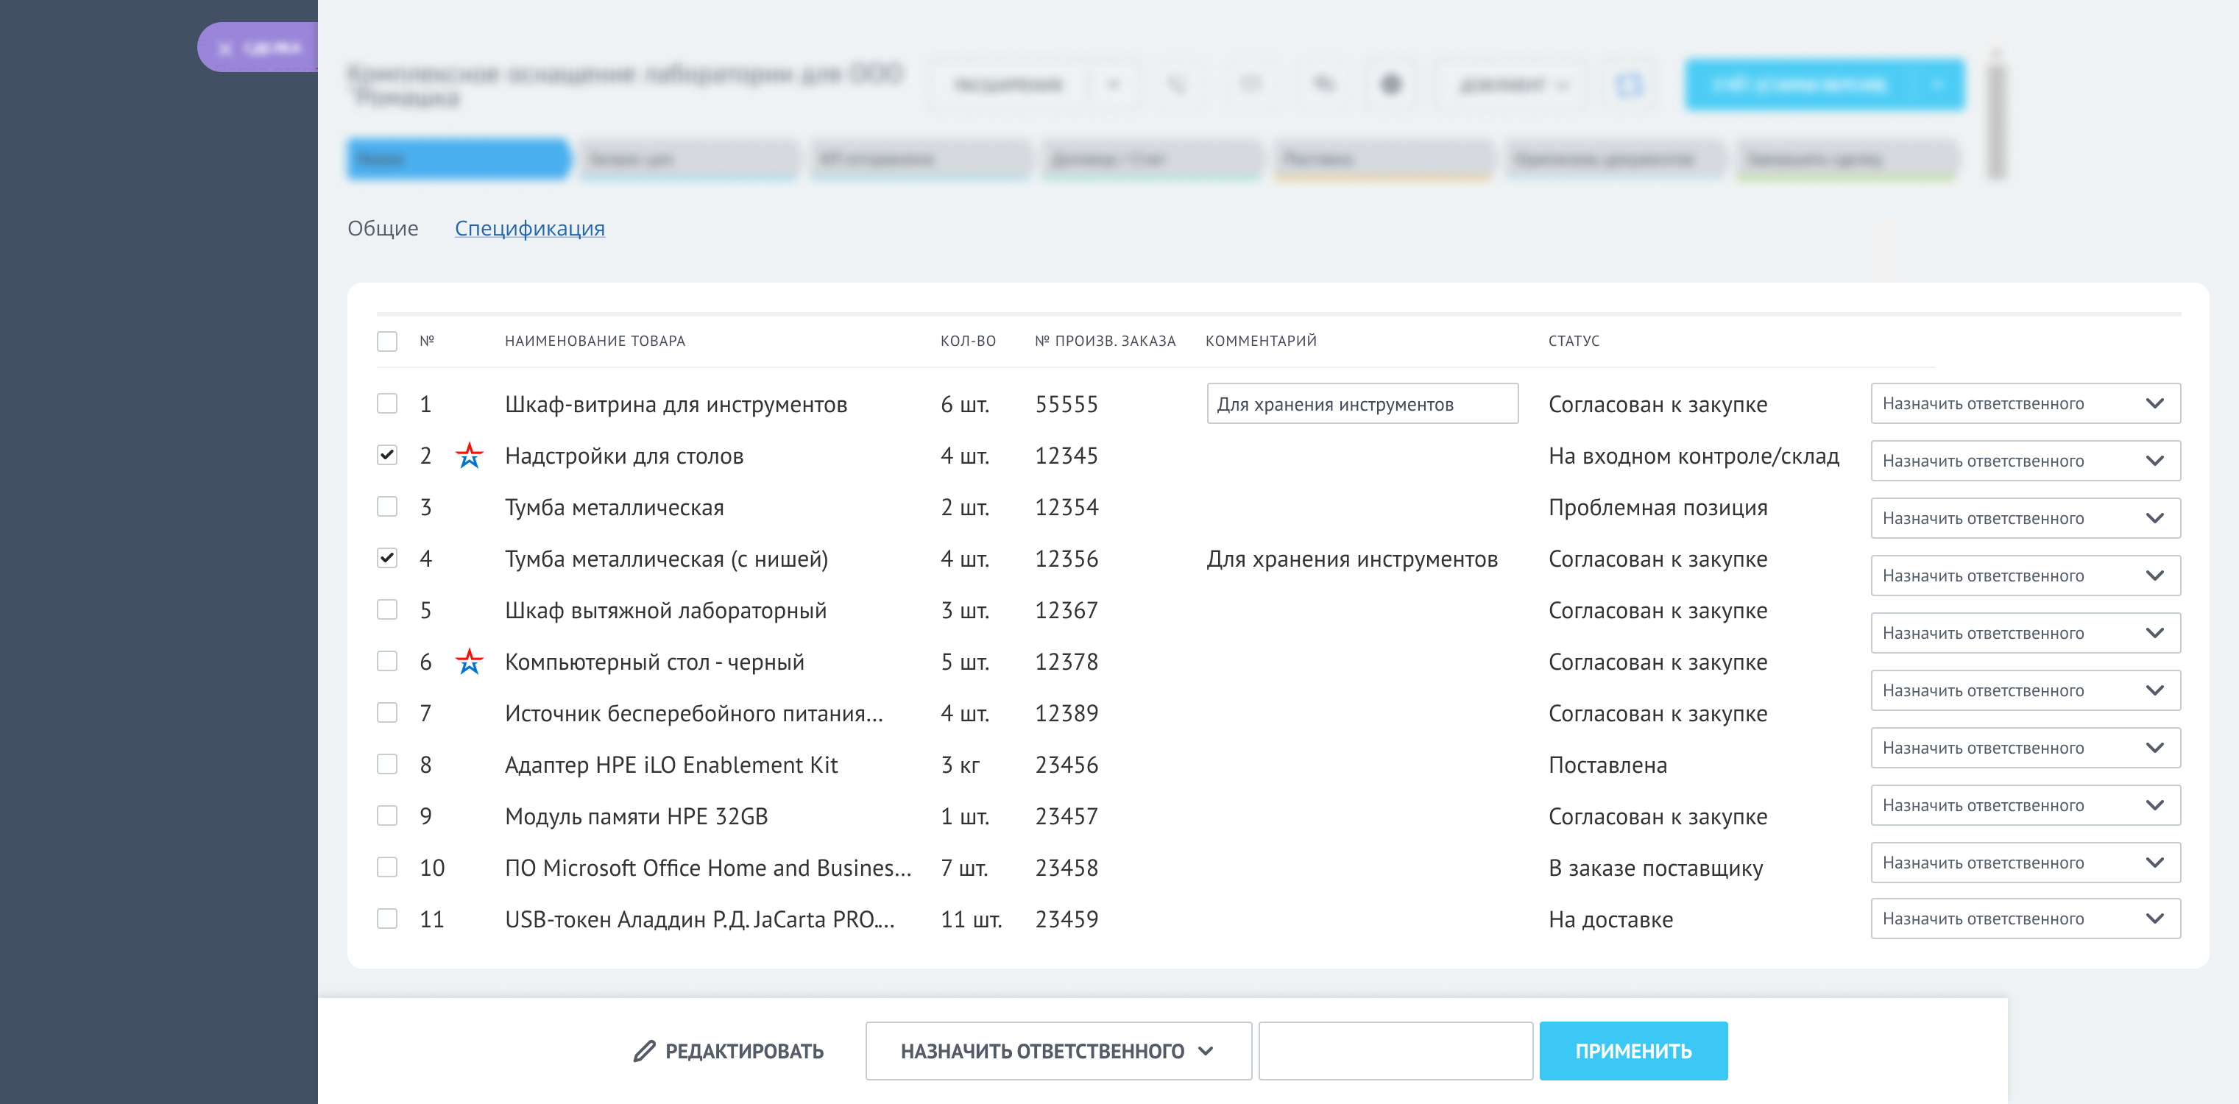This screenshot has height=1104, width=2239.
Task: Expand assignee dropdown for Шкаф-витрина row
Action: [x=2024, y=403]
